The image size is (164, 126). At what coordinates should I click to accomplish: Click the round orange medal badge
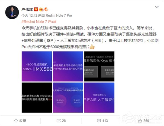tap(46, 9)
